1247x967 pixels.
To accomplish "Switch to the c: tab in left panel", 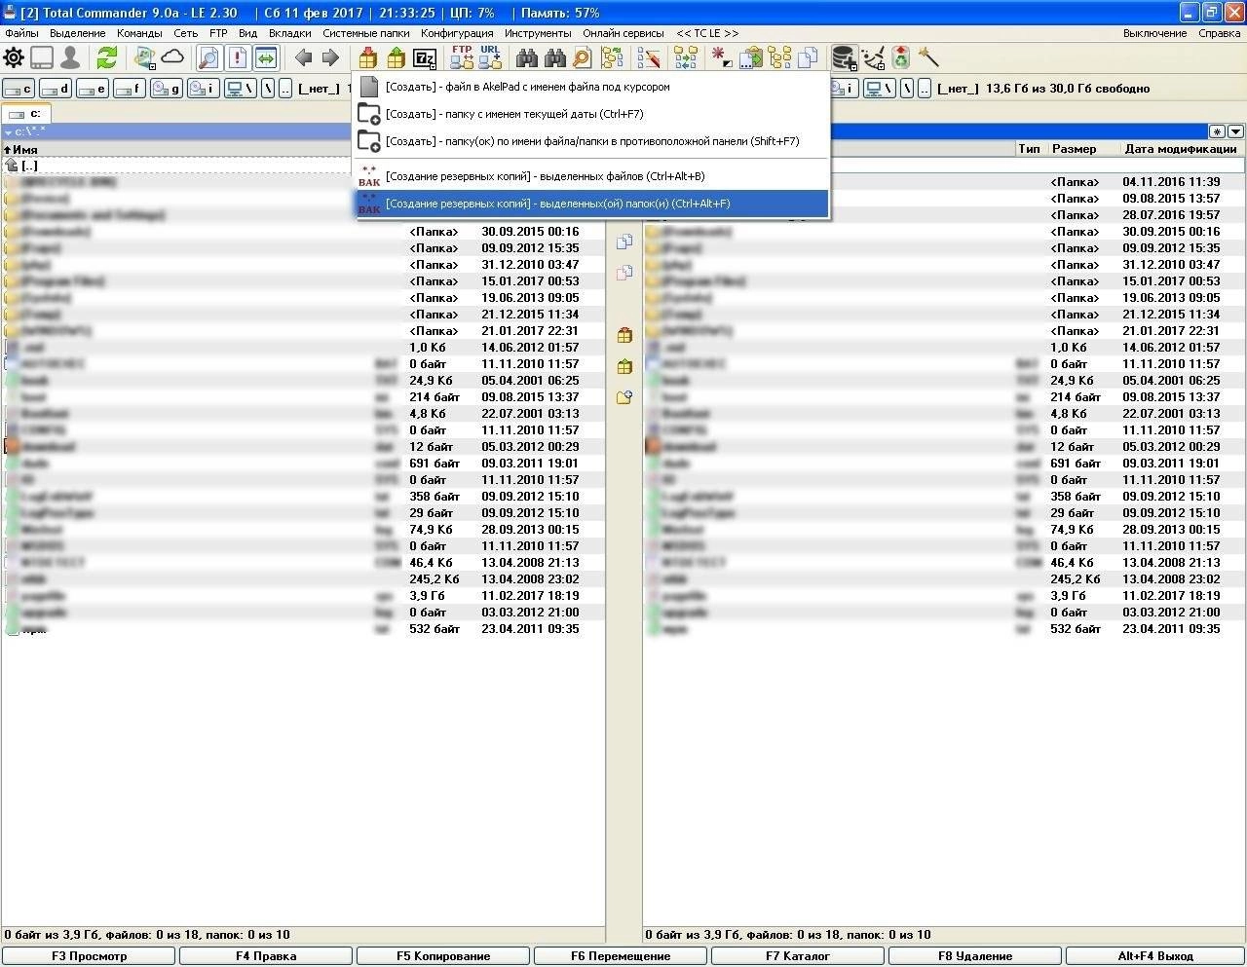I will point(26,114).
